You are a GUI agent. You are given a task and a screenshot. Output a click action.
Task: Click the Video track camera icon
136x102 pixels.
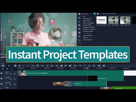coord(2,73)
